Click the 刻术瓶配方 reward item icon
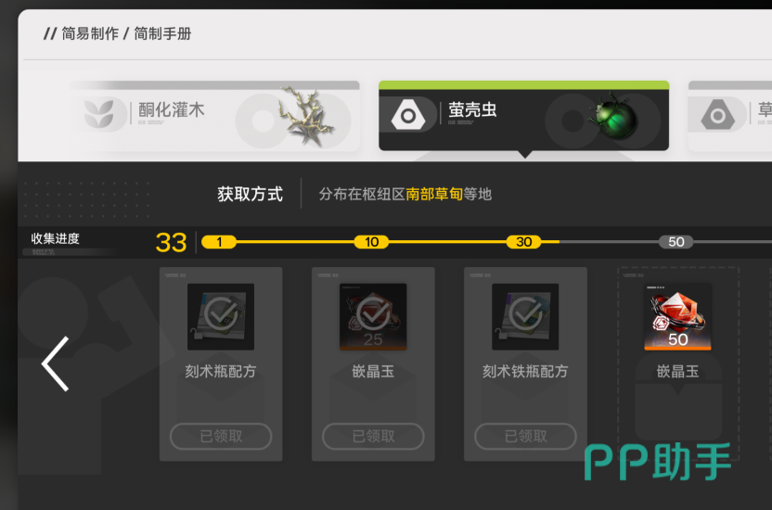The height and width of the screenshot is (510, 772). tap(221, 317)
